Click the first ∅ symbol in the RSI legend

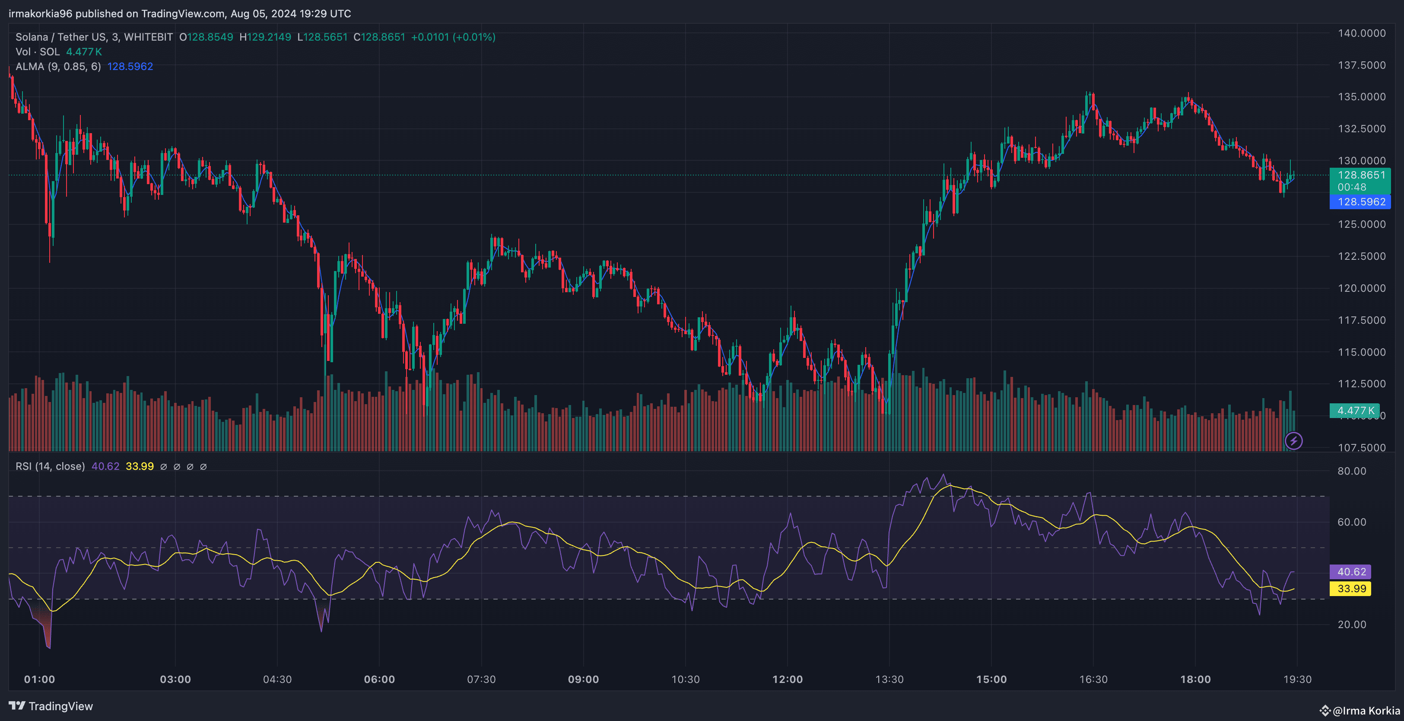(163, 467)
